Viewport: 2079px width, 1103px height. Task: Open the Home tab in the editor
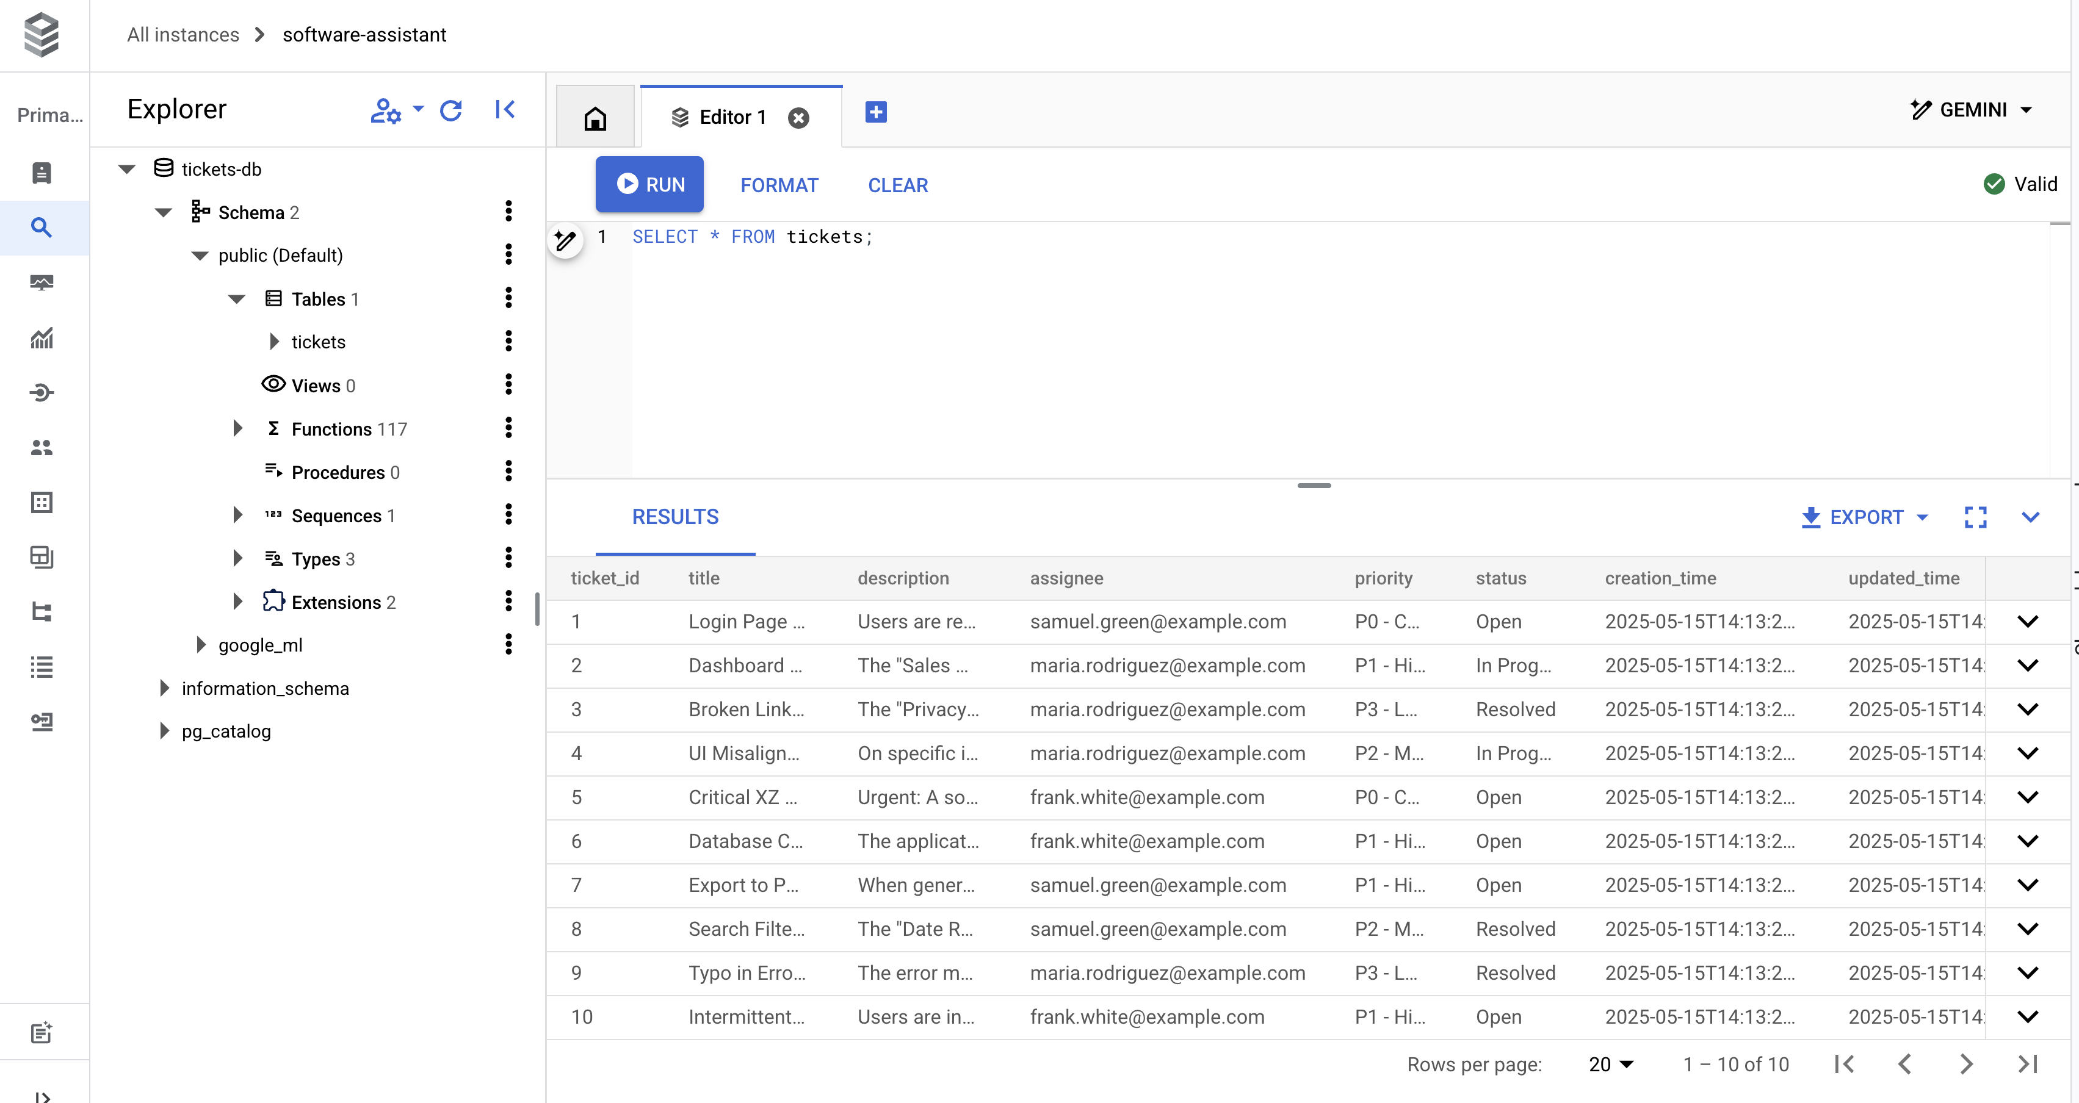[x=595, y=117]
